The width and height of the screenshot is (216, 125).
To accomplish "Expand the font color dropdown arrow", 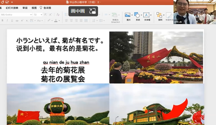I will point(59,21).
